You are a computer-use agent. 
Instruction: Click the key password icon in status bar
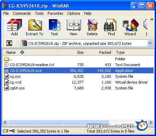(12, 131)
